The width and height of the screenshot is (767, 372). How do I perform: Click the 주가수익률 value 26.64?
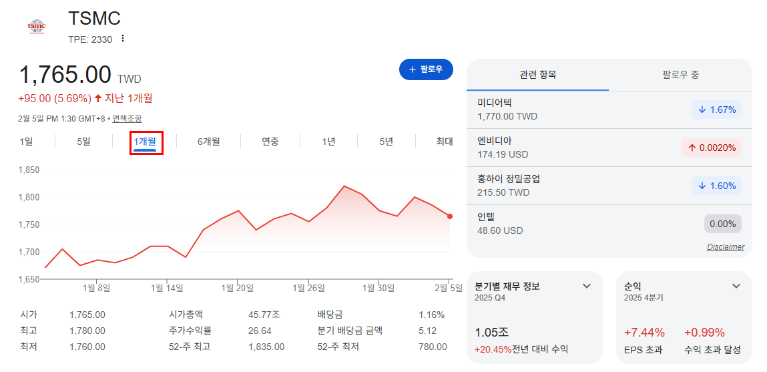pos(260,331)
